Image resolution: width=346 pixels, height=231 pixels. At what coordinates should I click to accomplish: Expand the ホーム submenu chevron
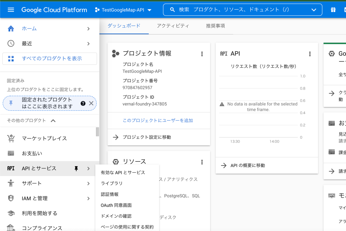[x=89, y=29]
